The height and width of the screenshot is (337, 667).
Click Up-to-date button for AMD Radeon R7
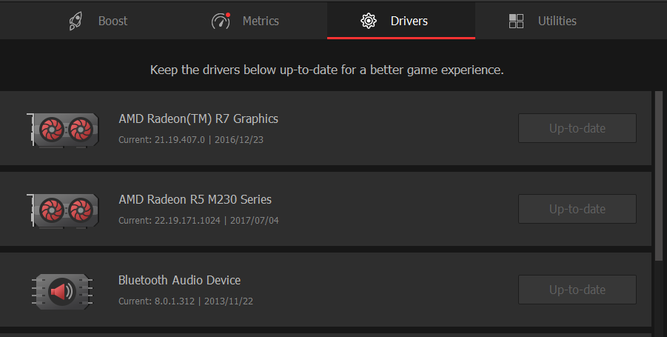pos(577,128)
